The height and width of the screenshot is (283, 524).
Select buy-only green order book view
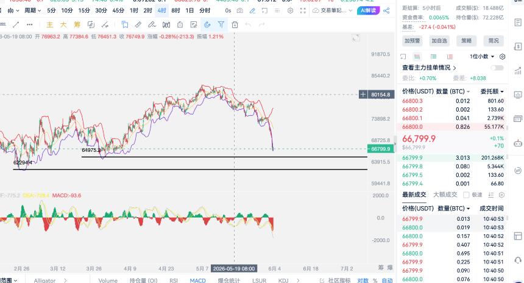click(433, 57)
